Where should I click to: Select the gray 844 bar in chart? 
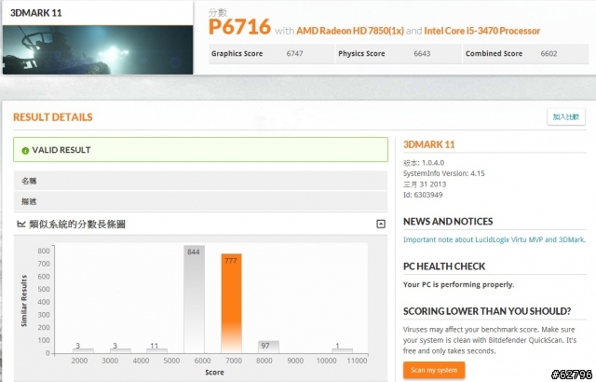pos(194,299)
